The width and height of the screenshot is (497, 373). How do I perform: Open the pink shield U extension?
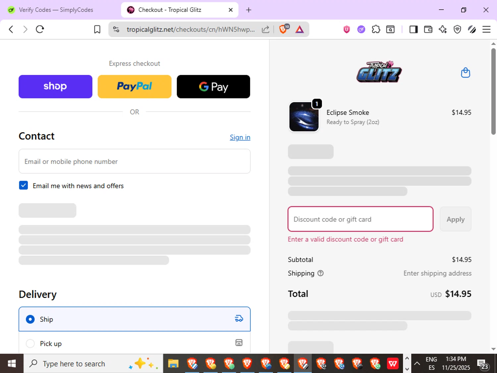(x=347, y=30)
